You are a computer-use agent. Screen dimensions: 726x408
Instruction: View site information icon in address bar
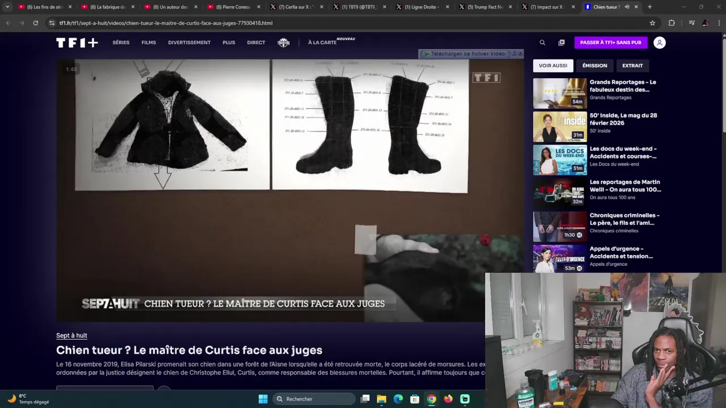point(52,23)
